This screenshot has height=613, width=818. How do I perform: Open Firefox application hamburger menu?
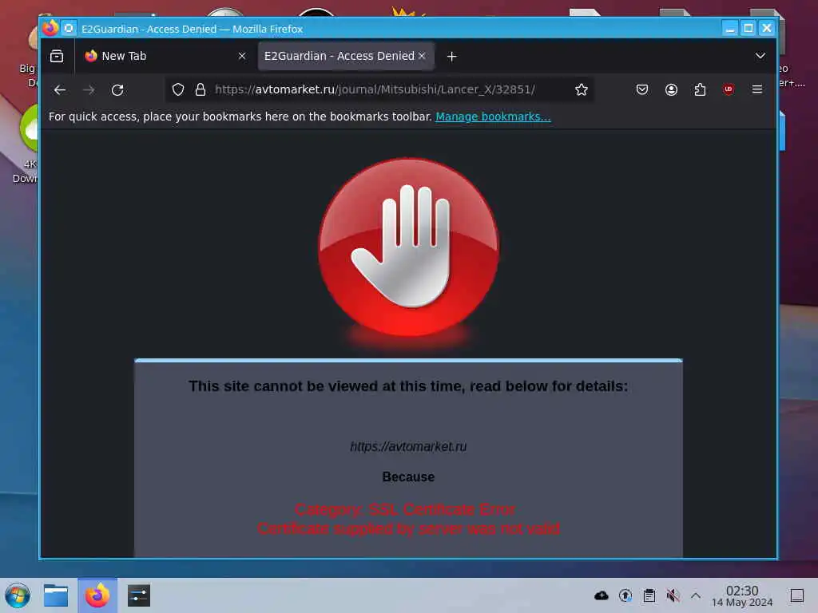coord(757,89)
